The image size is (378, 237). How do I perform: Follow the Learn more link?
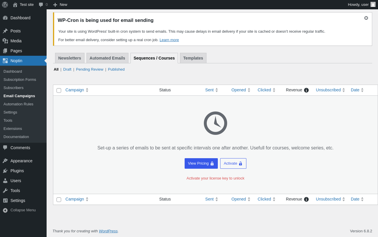tap(169, 40)
